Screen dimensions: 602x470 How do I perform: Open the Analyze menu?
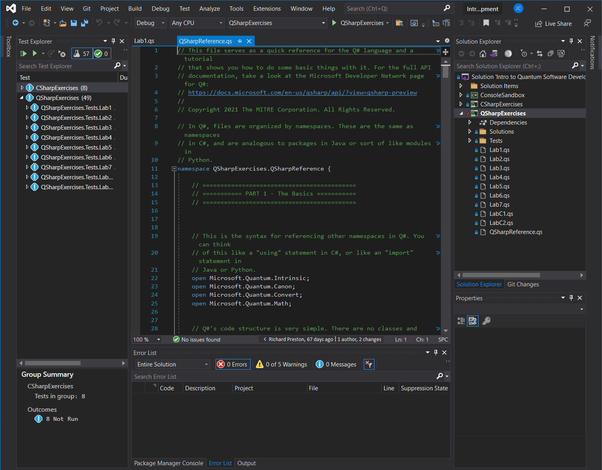(x=209, y=9)
